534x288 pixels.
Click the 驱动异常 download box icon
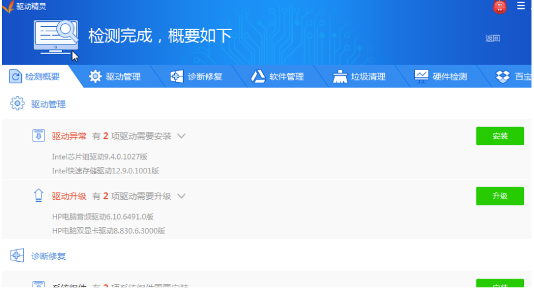(x=38, y=136)
